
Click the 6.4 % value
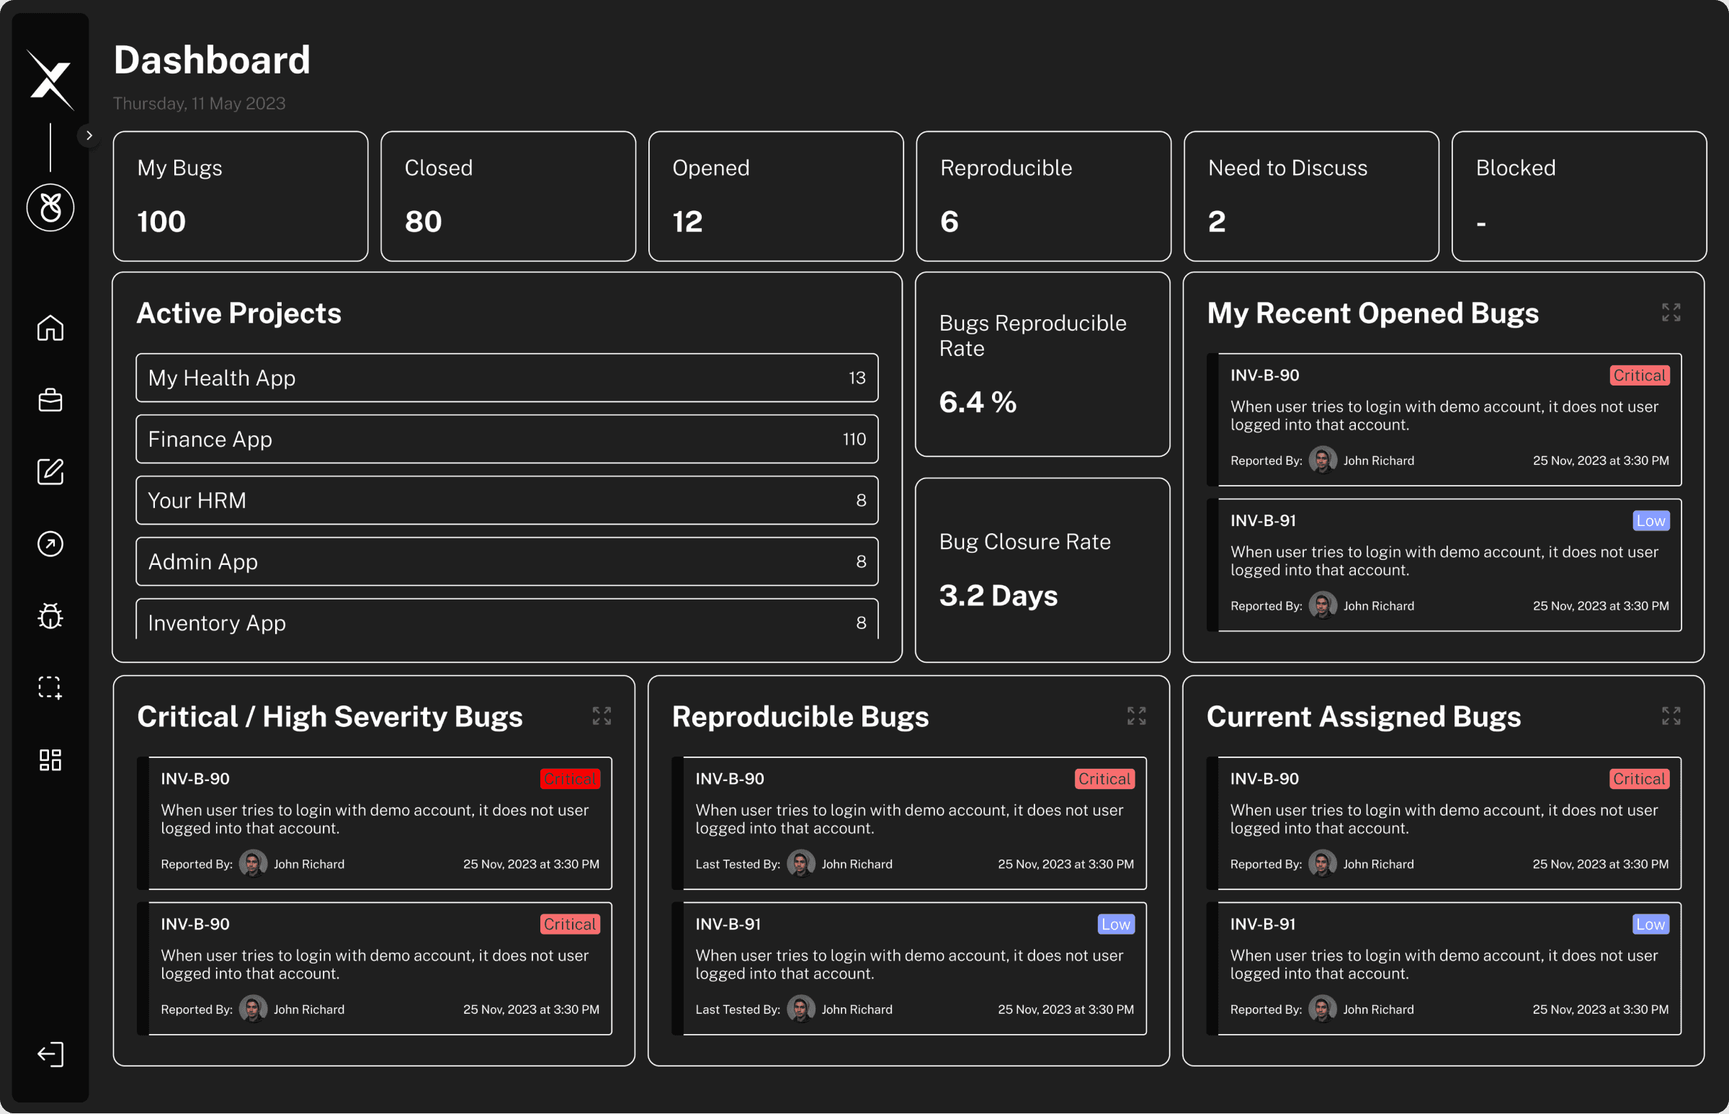(x=978, y=402)
